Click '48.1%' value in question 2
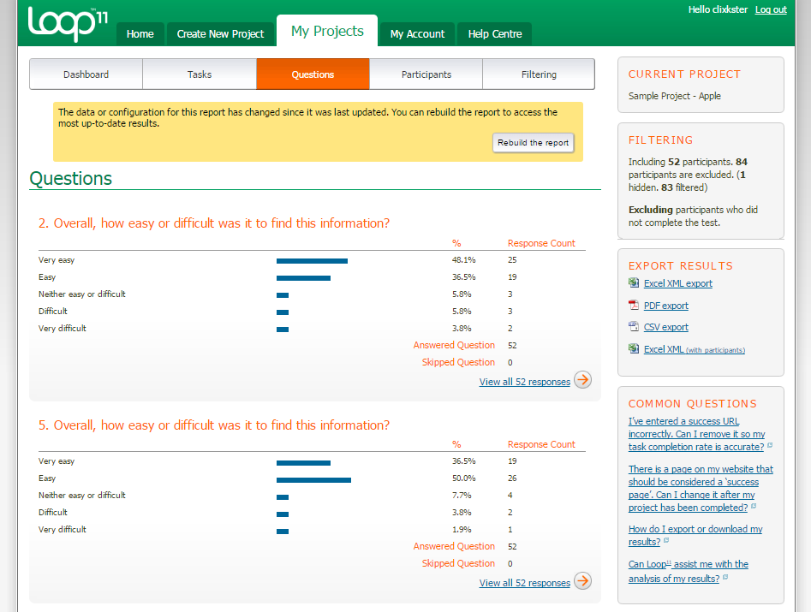Viewport: 811px width, 612px height. coord(464,260)
